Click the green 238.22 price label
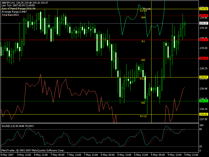 (x=204, y=101)
